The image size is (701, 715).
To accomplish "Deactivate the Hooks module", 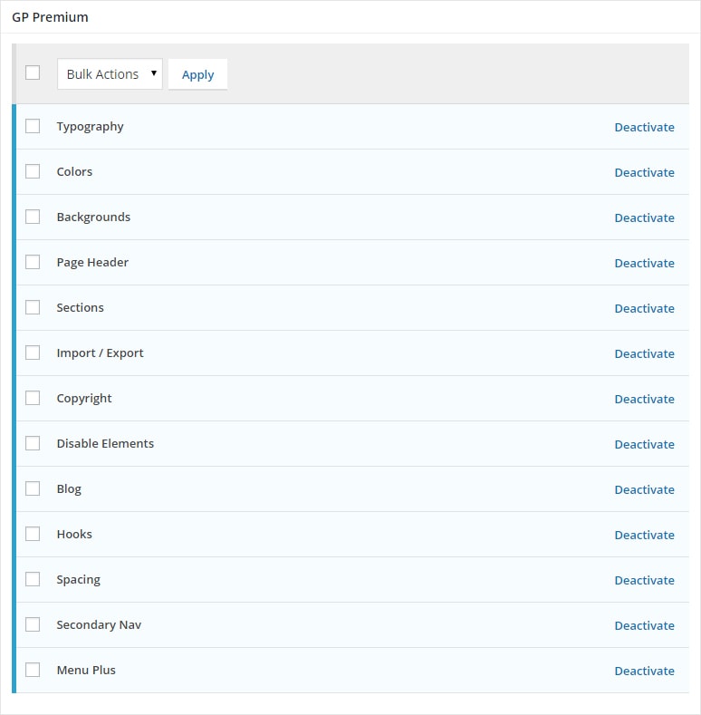I will (x=645, y=535).
